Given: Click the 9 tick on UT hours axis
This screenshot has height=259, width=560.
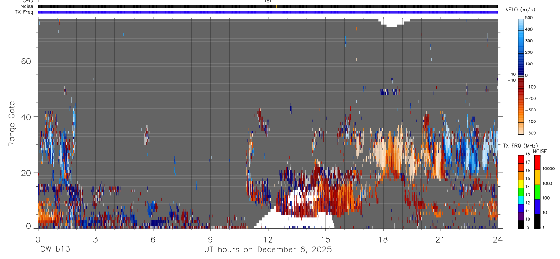Looking at the screenshot, I should 210,239.
